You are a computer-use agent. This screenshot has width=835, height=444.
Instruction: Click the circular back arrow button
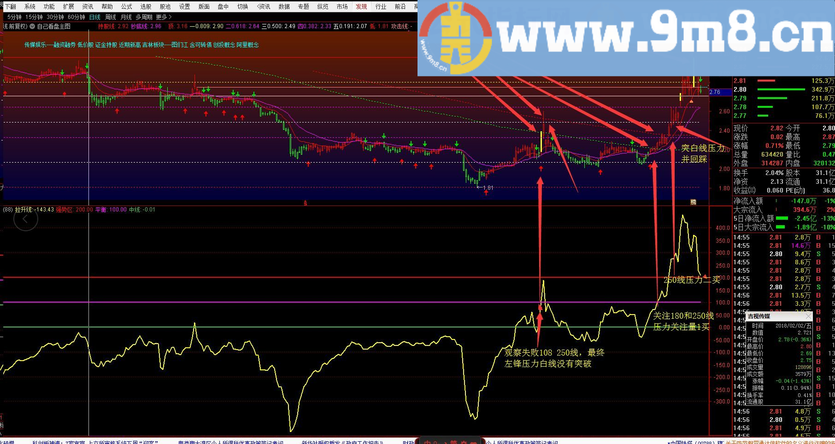pos(25,220)
